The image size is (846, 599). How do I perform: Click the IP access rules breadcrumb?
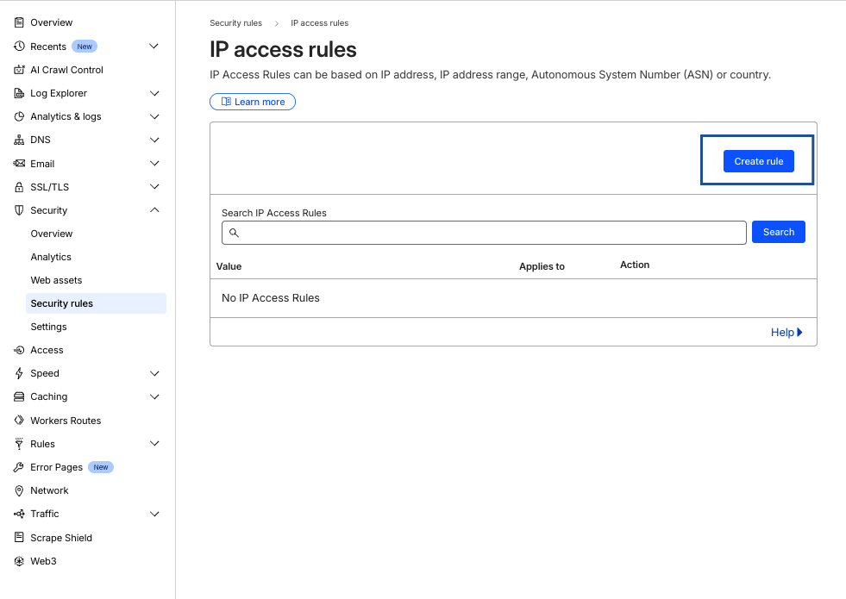[319, 23]
